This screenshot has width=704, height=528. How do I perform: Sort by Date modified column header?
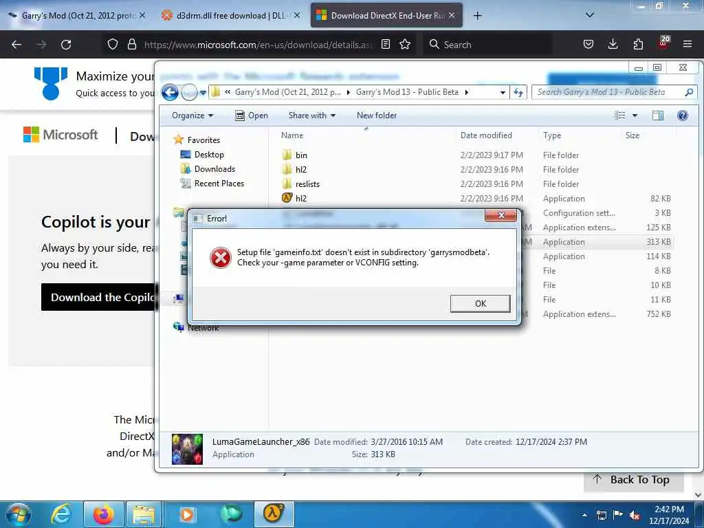tap(486, 135)
